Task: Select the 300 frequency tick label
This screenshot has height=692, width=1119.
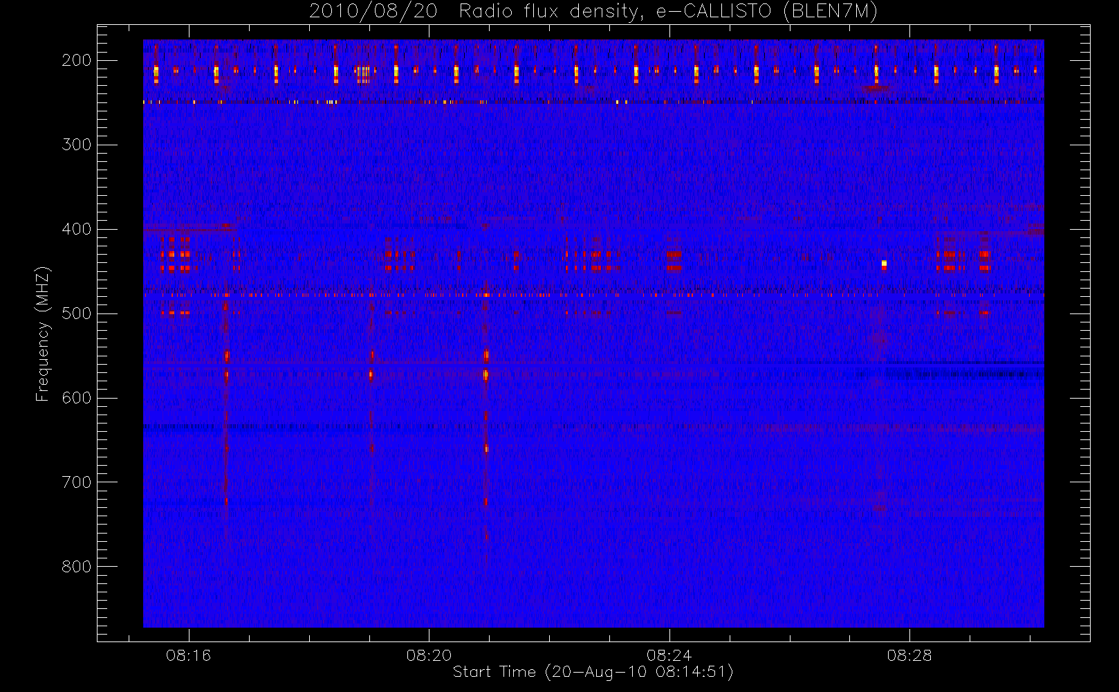Action: click(x=76, y=145)
